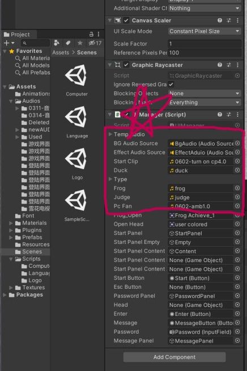Expand the Type array foldout

[110, 179]
